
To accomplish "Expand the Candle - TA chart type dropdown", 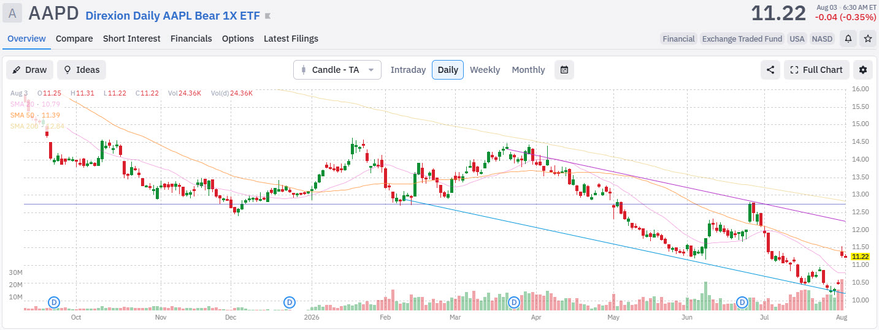I will [x=337, y=70].
